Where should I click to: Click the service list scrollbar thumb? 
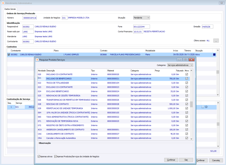191,104
